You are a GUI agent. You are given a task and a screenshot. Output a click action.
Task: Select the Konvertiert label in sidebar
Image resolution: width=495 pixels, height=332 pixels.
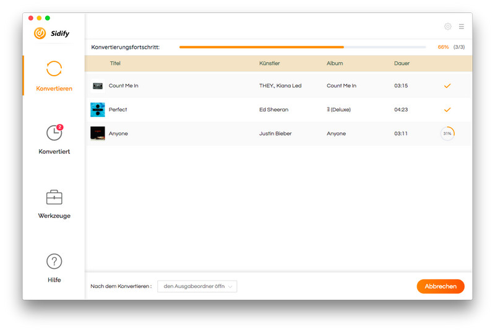[x=54, y=152]
